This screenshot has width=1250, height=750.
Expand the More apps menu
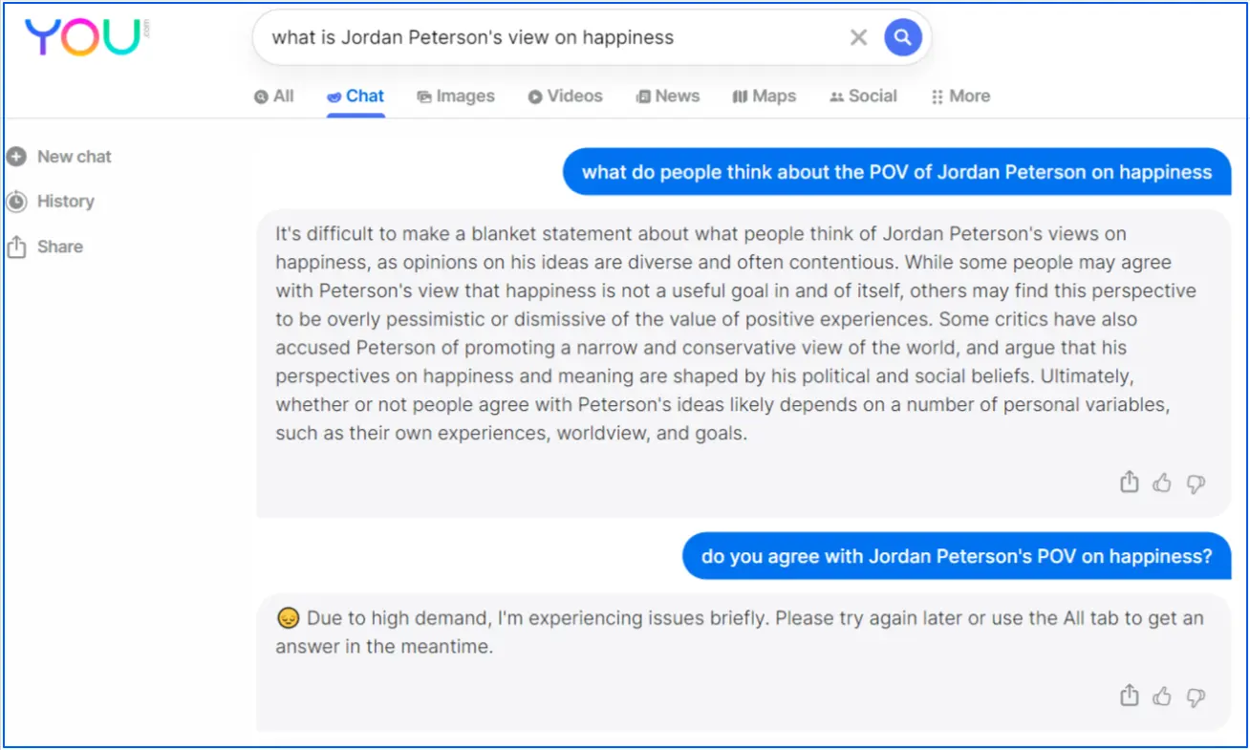coord(960,96)
